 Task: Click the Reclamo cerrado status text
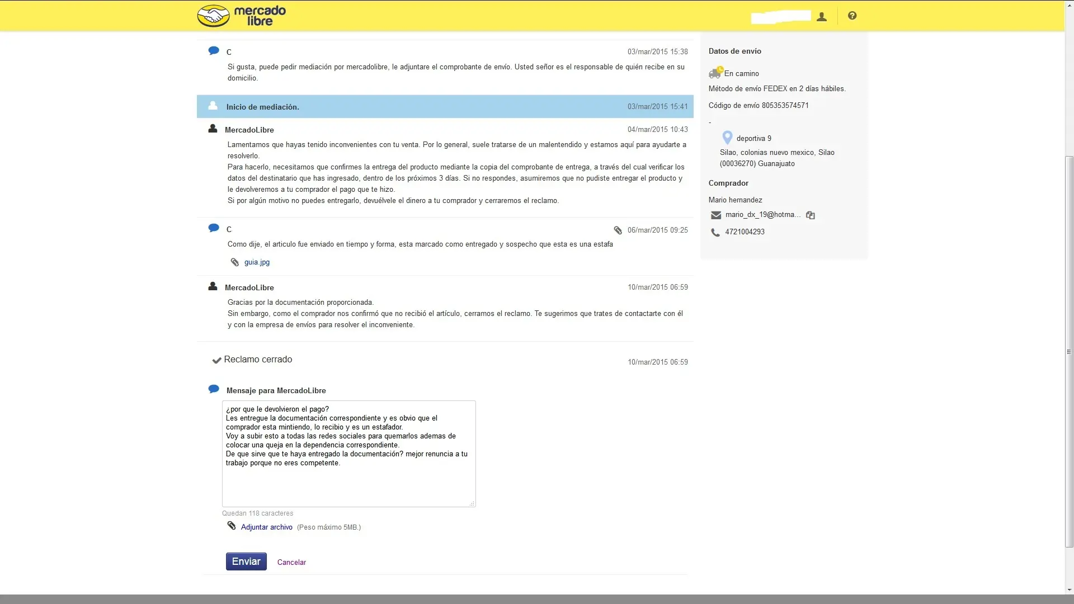pyautogui.click(x=258, y=360)
